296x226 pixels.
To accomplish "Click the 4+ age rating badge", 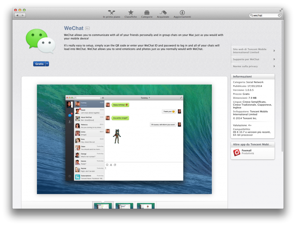I will click(x=87, y=28).
